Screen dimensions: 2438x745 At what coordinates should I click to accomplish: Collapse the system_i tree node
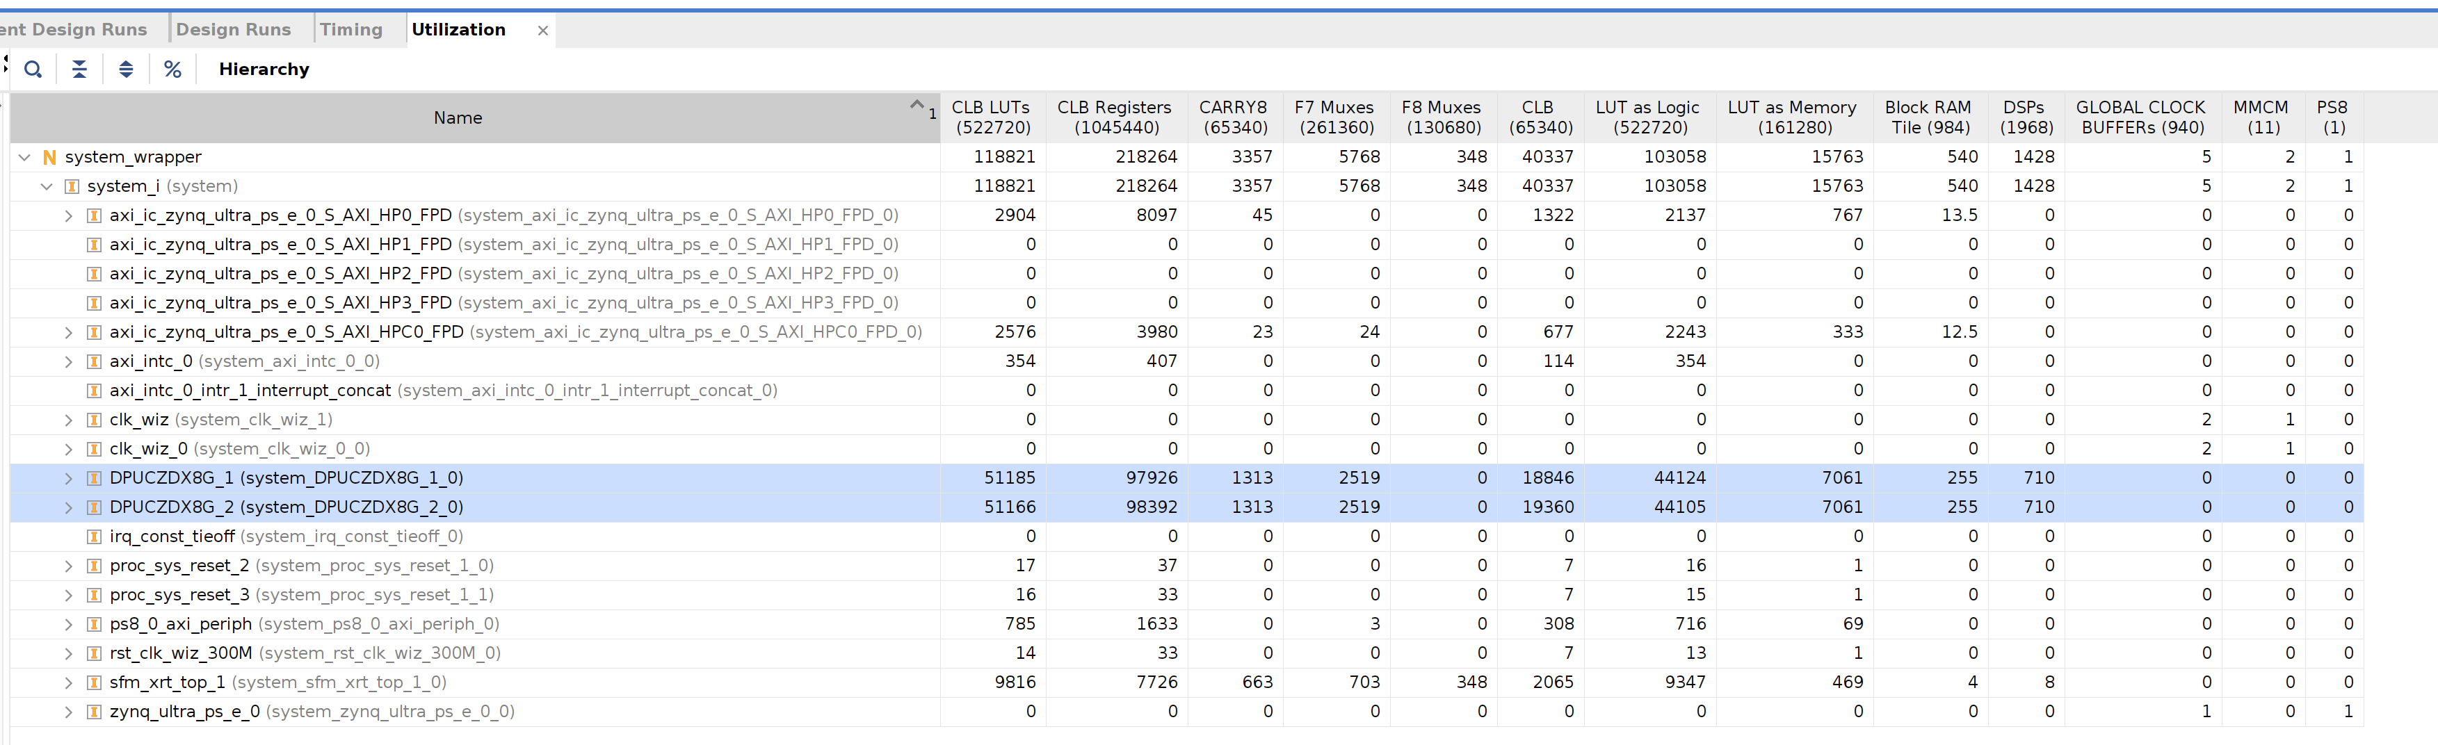tap(47, 186)
